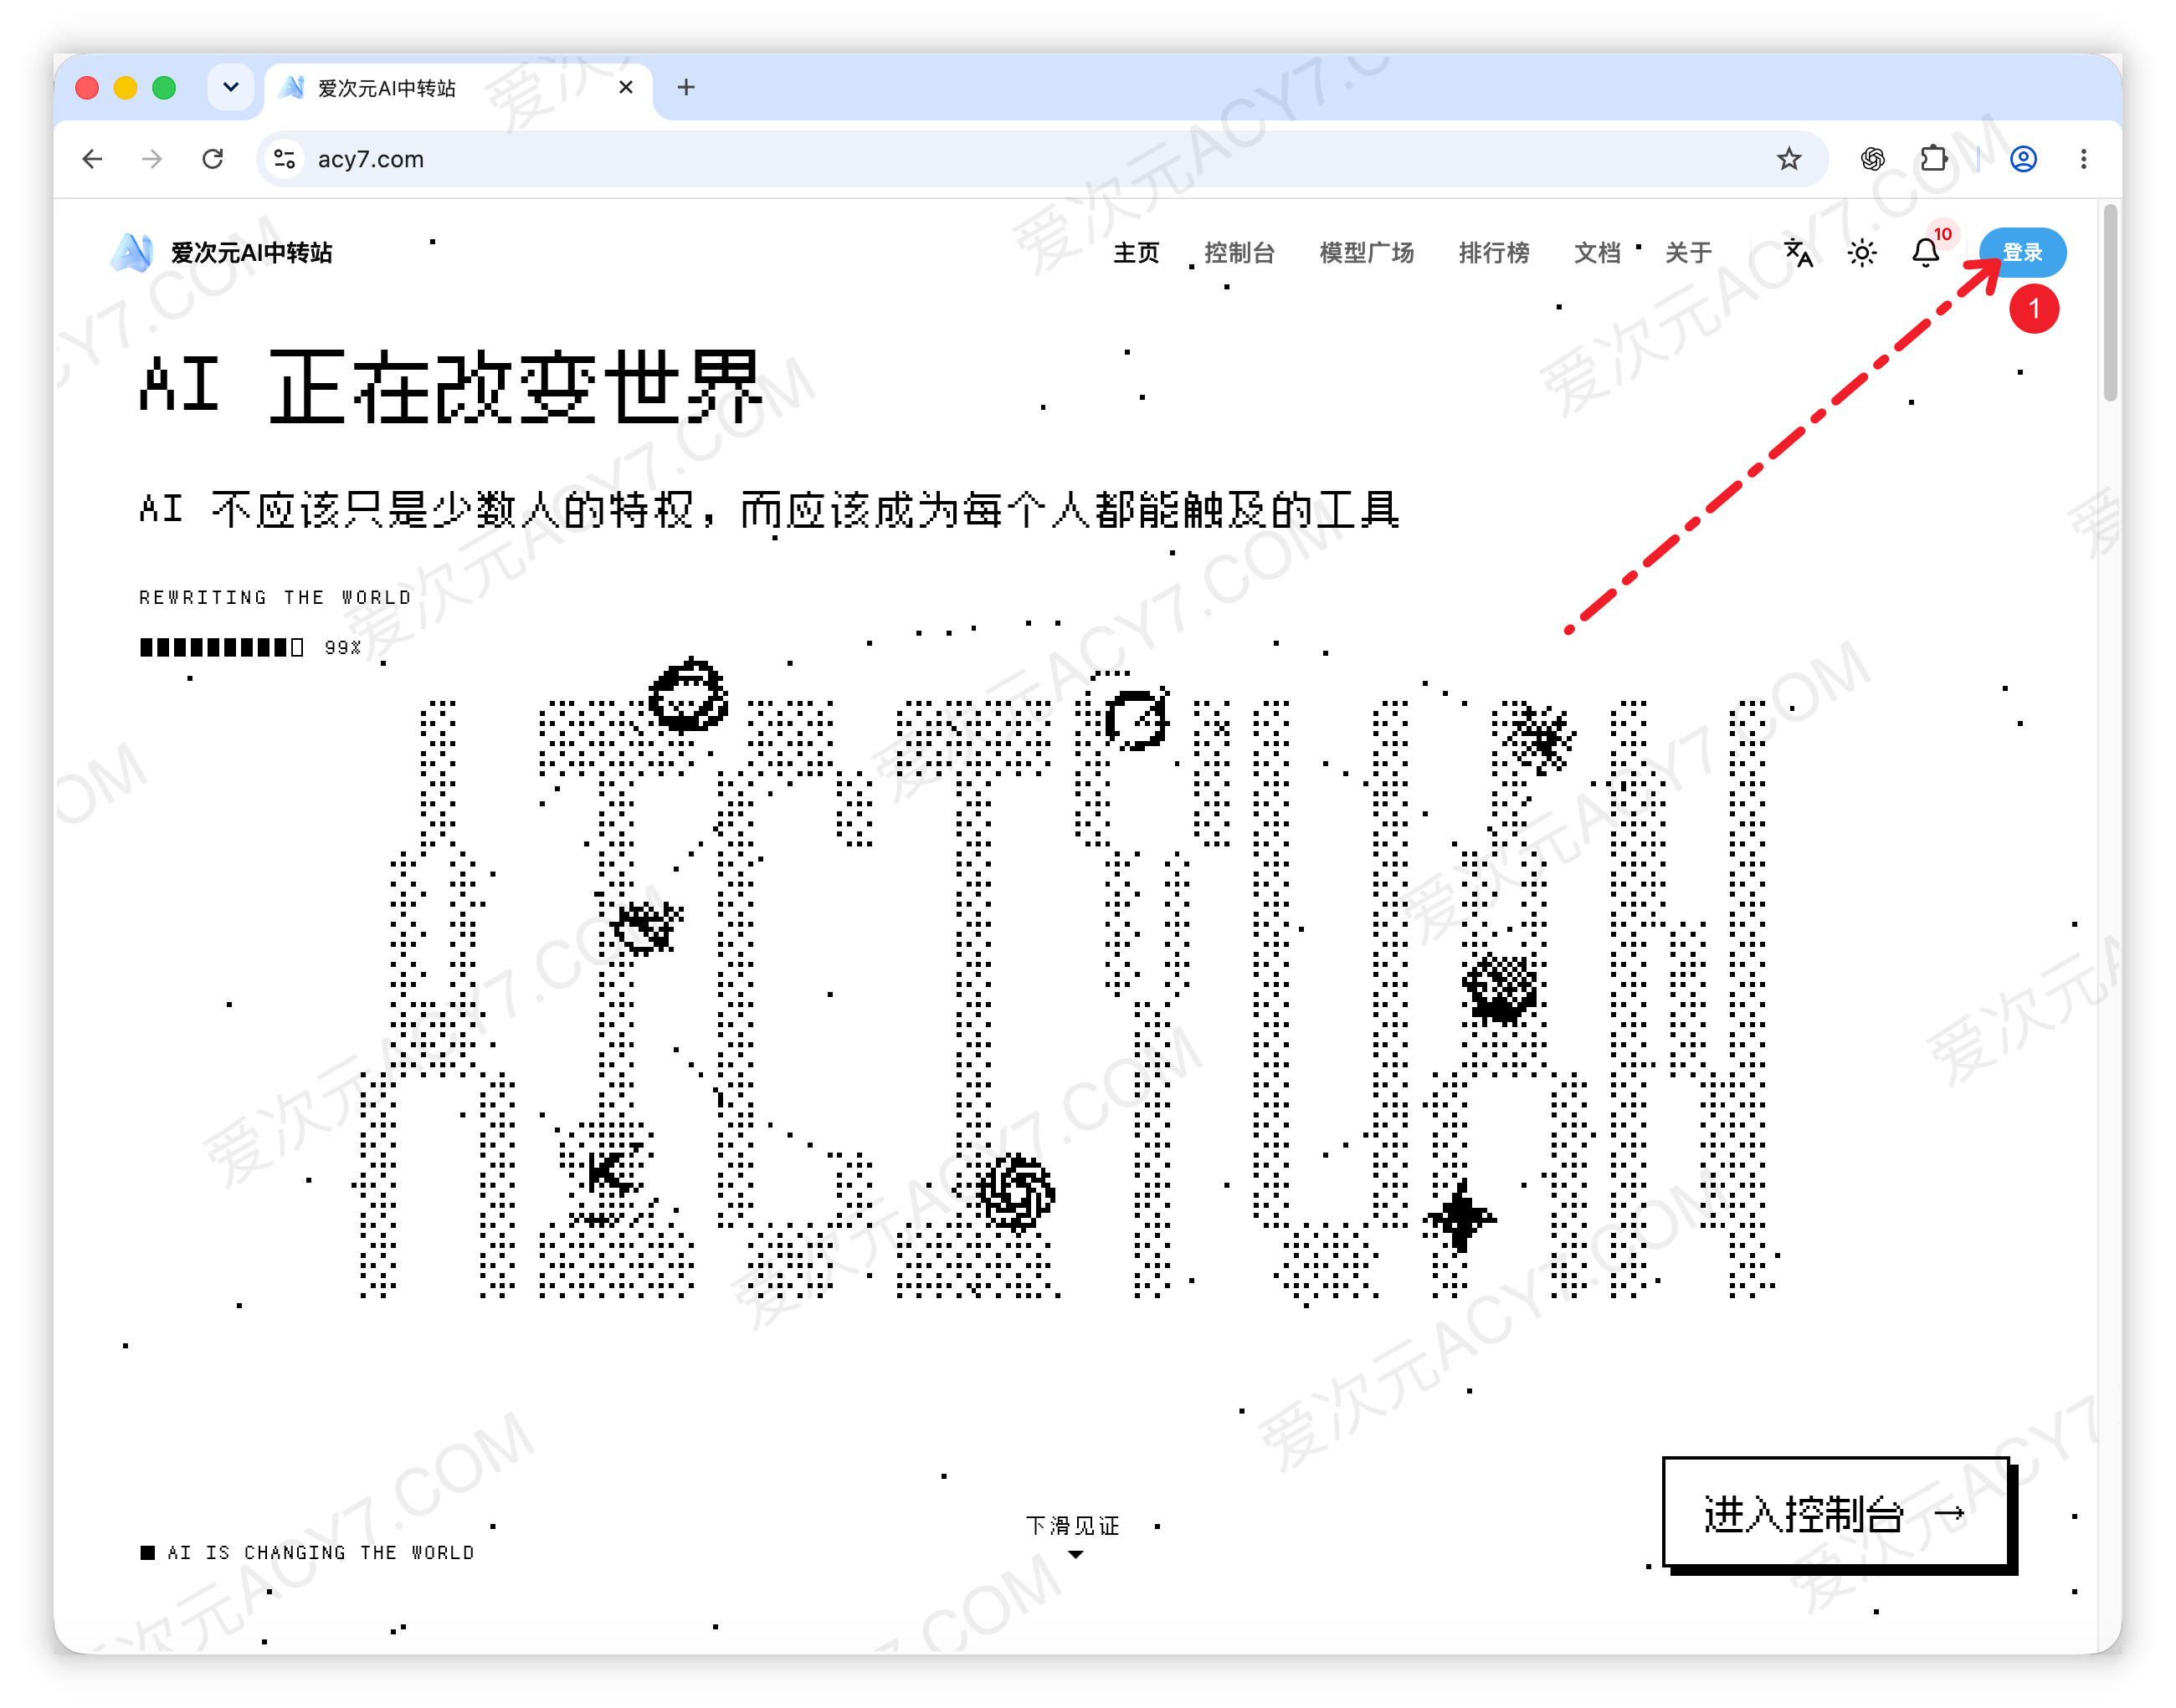
Task: Open site information icon in address bar
Action: 285,159
